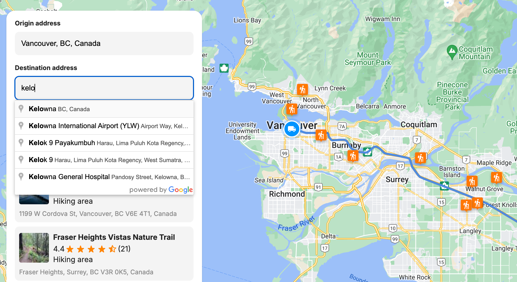
Task: Select the delivery truck marker near Vancouver
Action: click(x=292, y=129)
